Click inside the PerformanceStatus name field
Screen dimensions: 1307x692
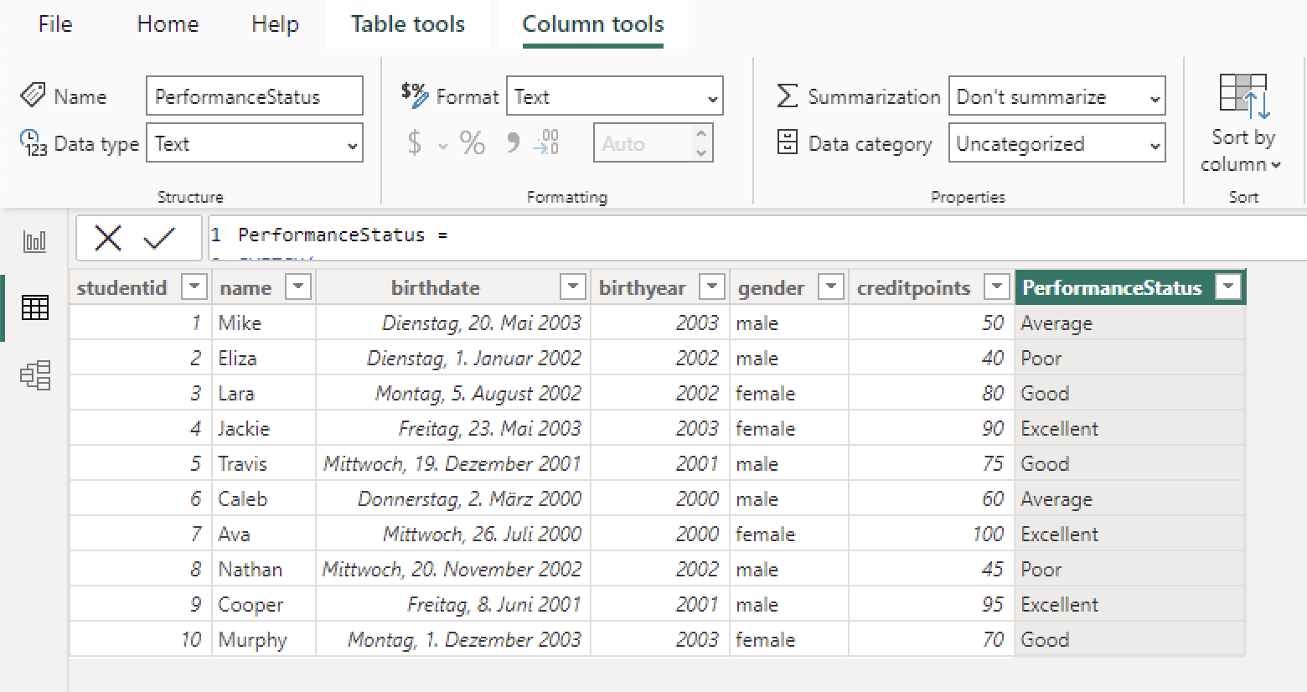coord(254,96)
